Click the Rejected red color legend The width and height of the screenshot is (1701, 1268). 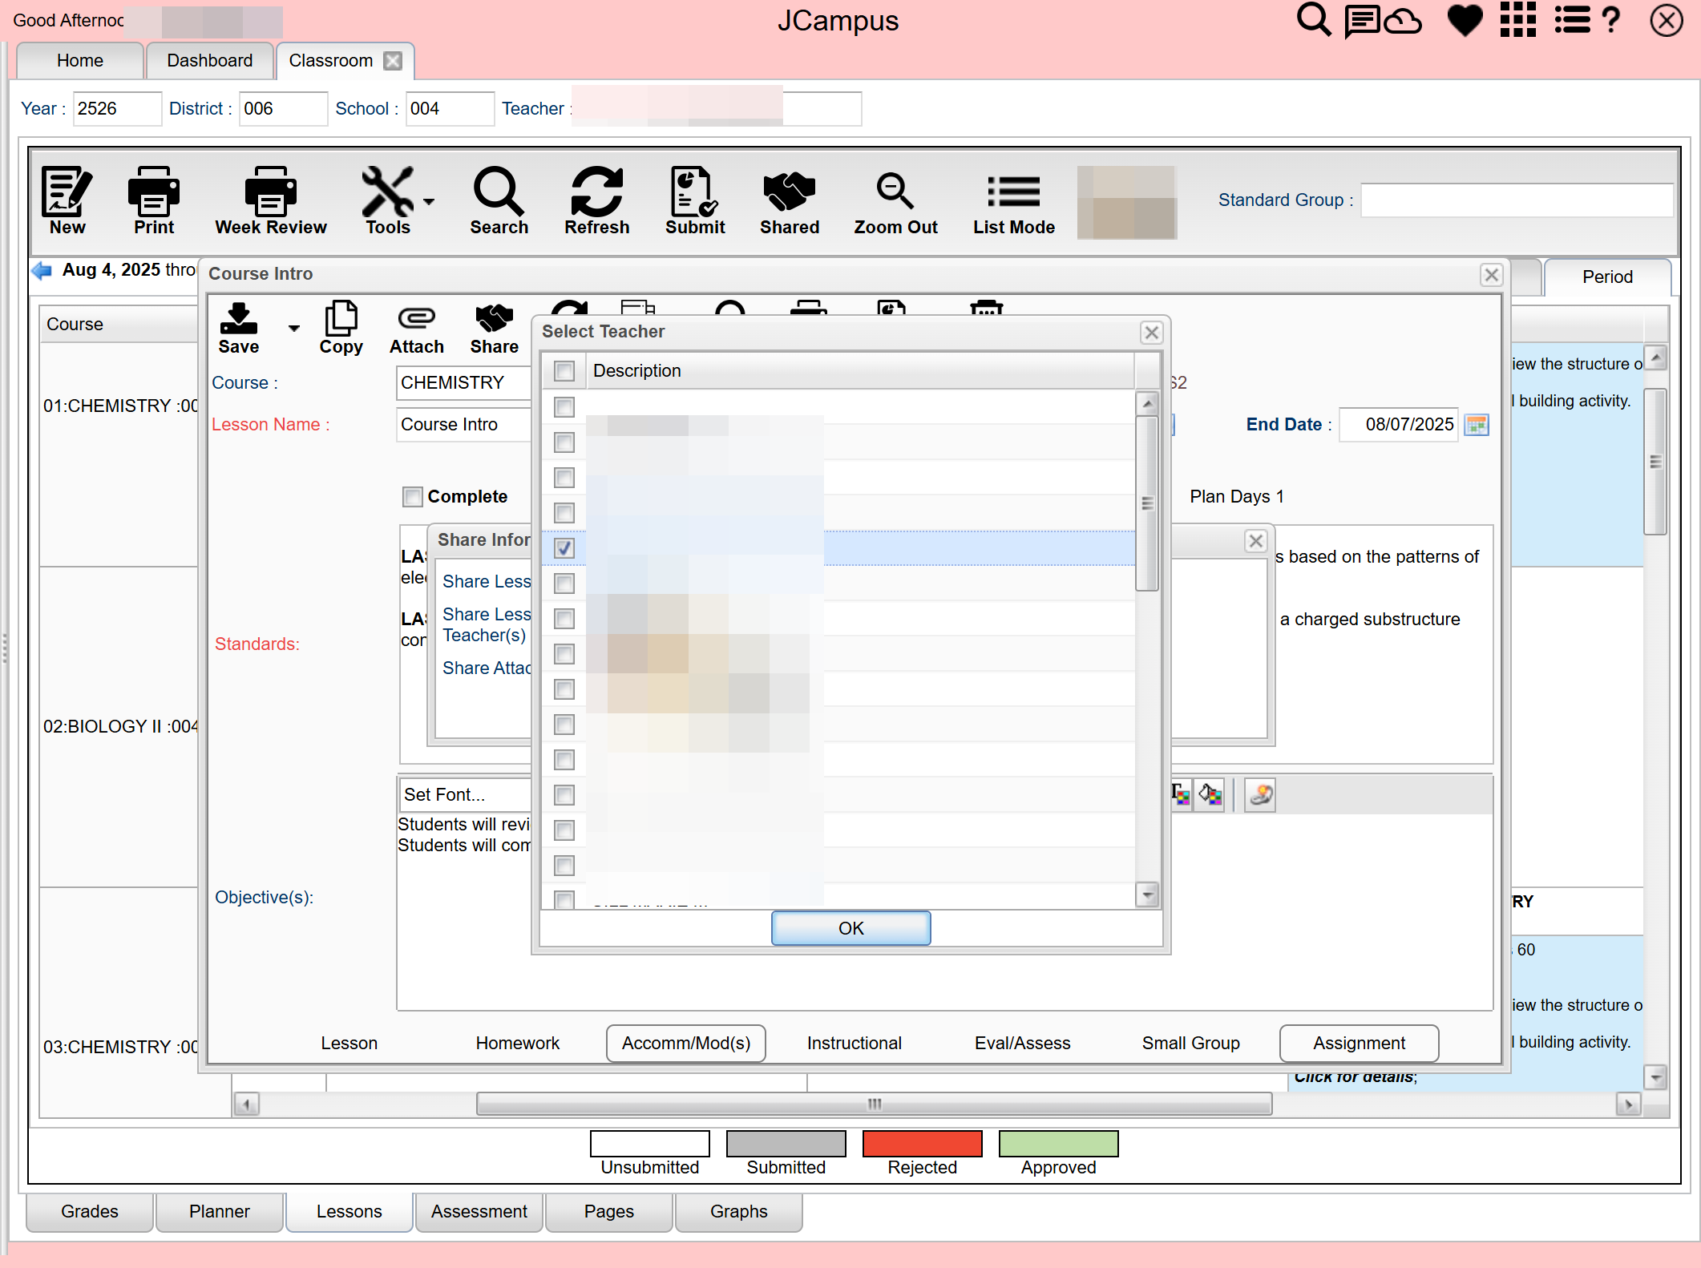(923, 1144)
